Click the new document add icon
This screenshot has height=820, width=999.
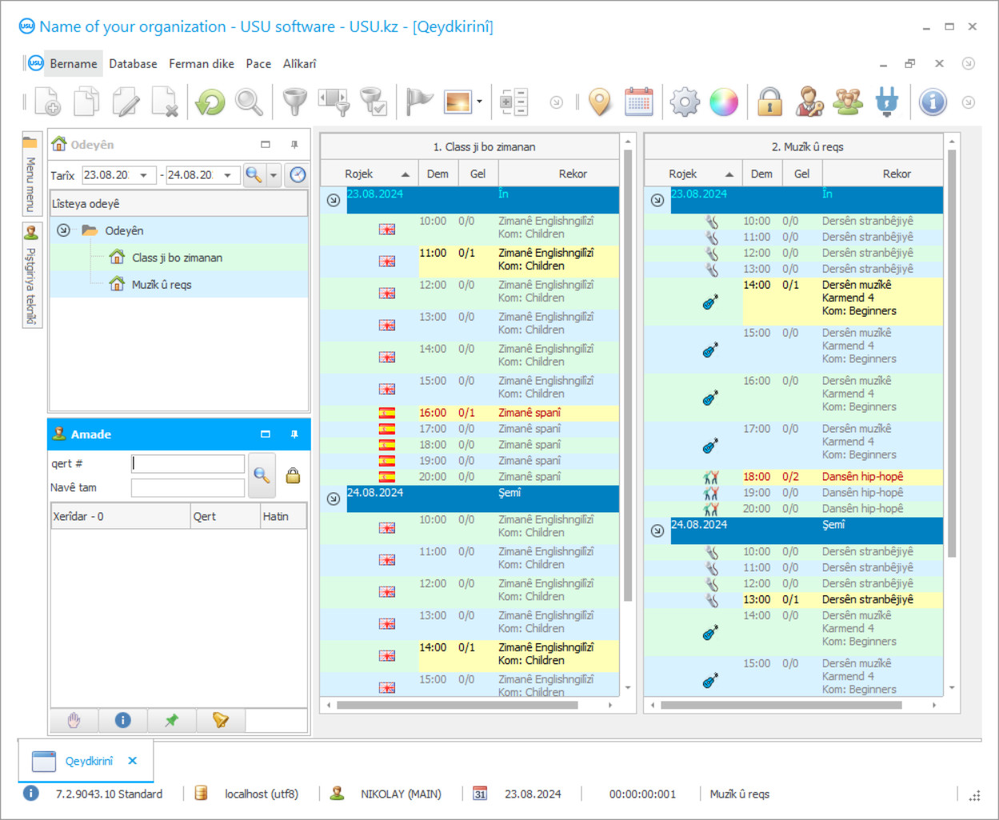click(x=47, y=102)
